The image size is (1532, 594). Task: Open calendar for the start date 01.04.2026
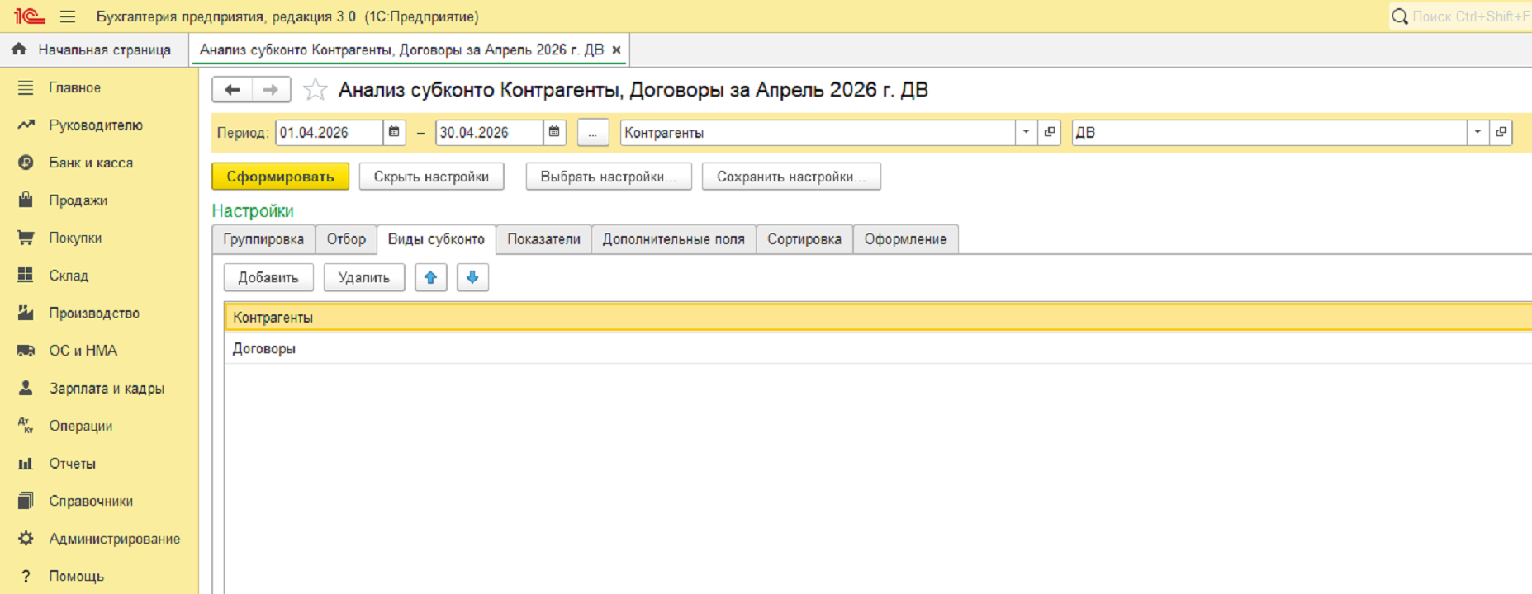coord(395,132)
